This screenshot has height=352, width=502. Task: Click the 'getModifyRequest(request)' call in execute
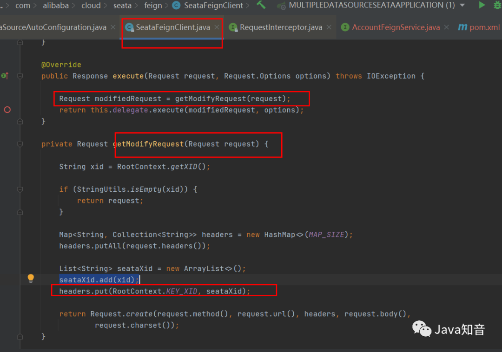tap(230, 99)
